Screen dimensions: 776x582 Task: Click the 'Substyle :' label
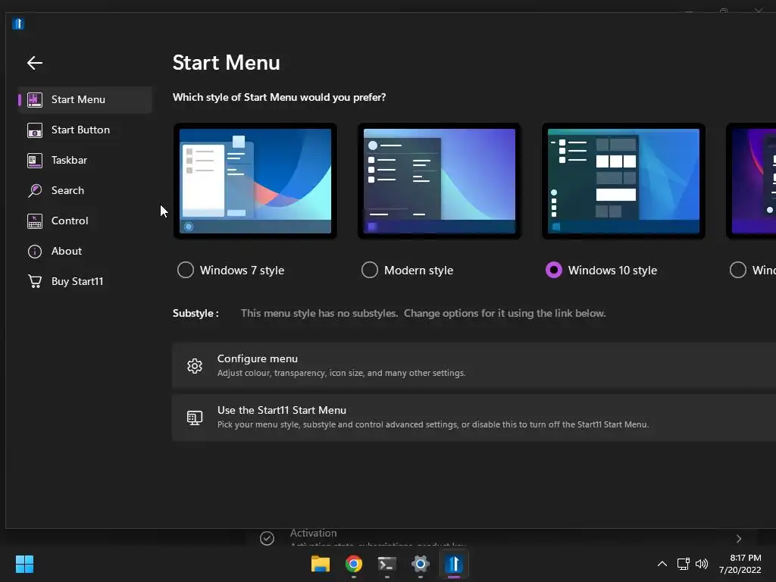[x=196, y=313]
